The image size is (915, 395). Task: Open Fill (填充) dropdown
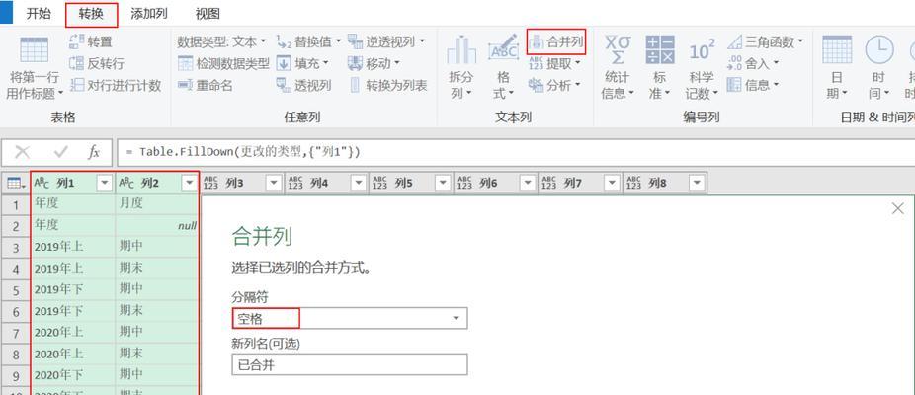pos(303,63)
